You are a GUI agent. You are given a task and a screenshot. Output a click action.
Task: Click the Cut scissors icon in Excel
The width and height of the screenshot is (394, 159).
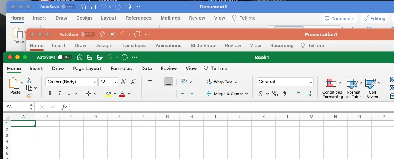pyautogui.click(x=29, y=80)
